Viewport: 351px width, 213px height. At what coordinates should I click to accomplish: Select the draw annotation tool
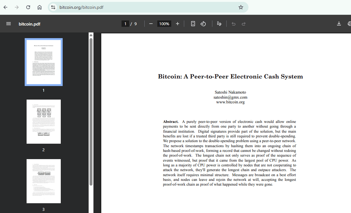[x=219, y=24]
